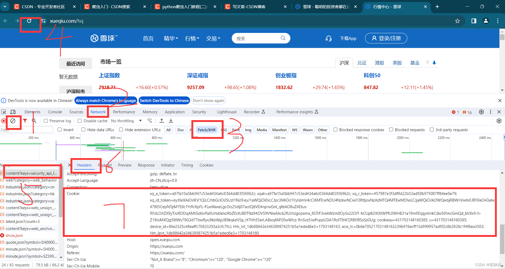This screenshot has height=269, width=505.
Task: Open Chrome side panel icon
Action: [474, 21]
